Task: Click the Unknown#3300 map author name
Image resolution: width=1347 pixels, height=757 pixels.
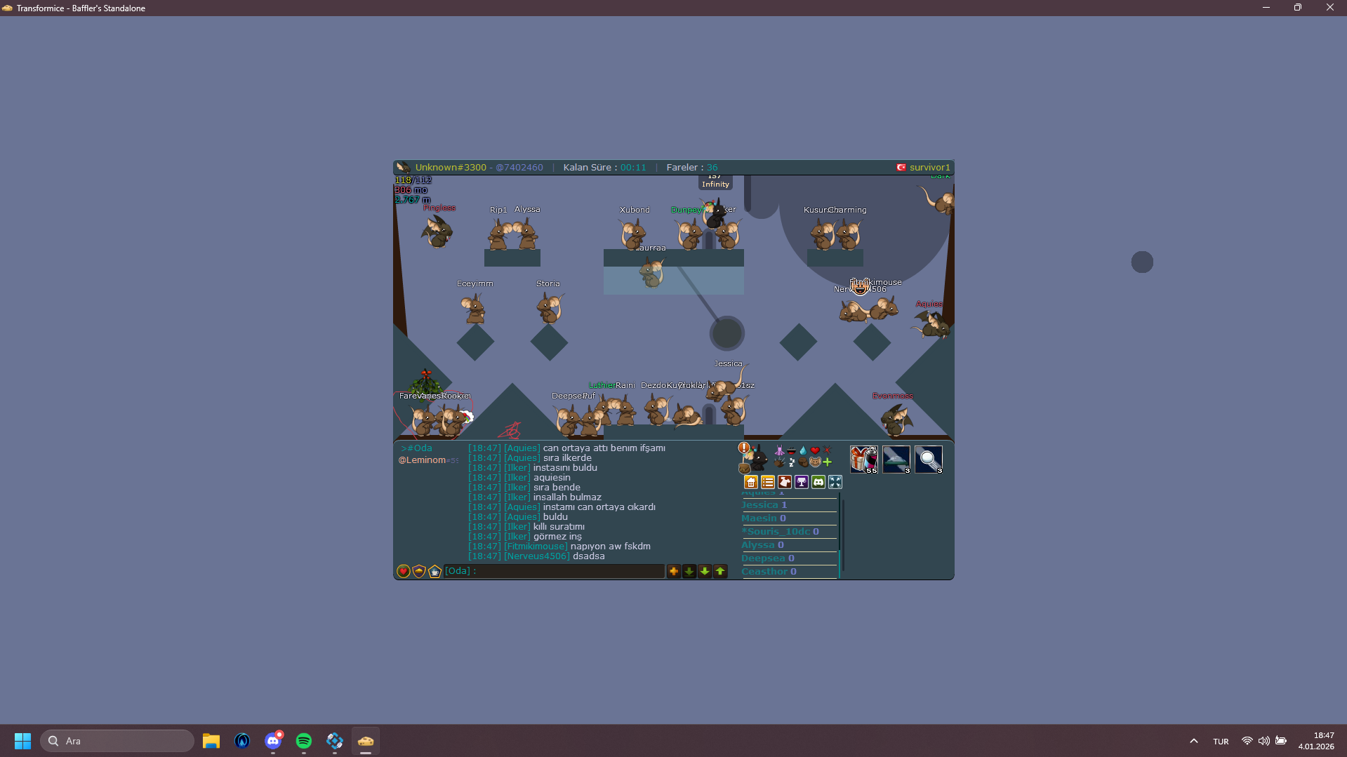Action: click(x=451, y=168)
